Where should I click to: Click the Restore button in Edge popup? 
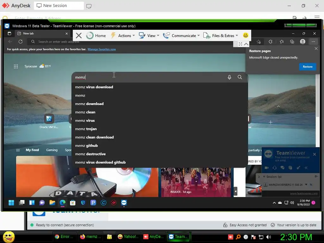click(308, 66)
